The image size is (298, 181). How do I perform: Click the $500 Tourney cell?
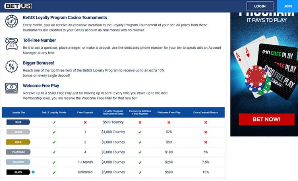[113, 122]
